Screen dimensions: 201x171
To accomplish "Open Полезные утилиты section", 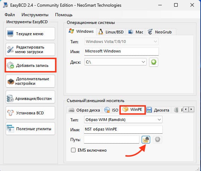I will click(30, 128).
